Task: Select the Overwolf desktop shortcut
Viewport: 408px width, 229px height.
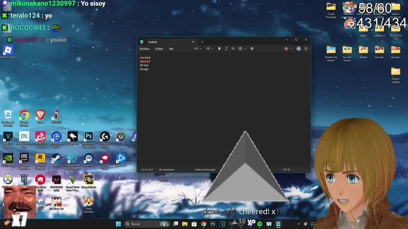Action: click(72, 138)
